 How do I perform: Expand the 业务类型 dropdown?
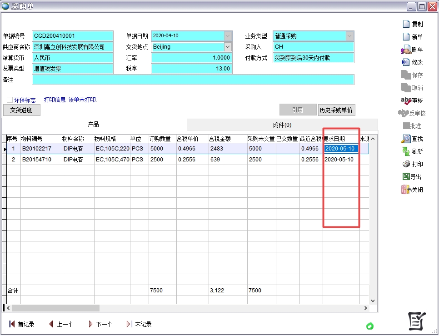coord(349,36)
